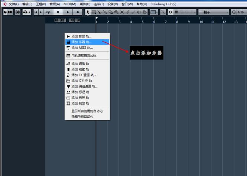The image size is (247, 176).
Task: Open the 编辑(E) menu
Action: [27, 4]
